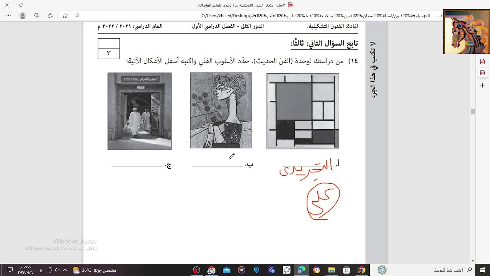Screen dimensions: 490x276
Task: Select the first PDF tab in vertical tabs
Action: (482, 61)
